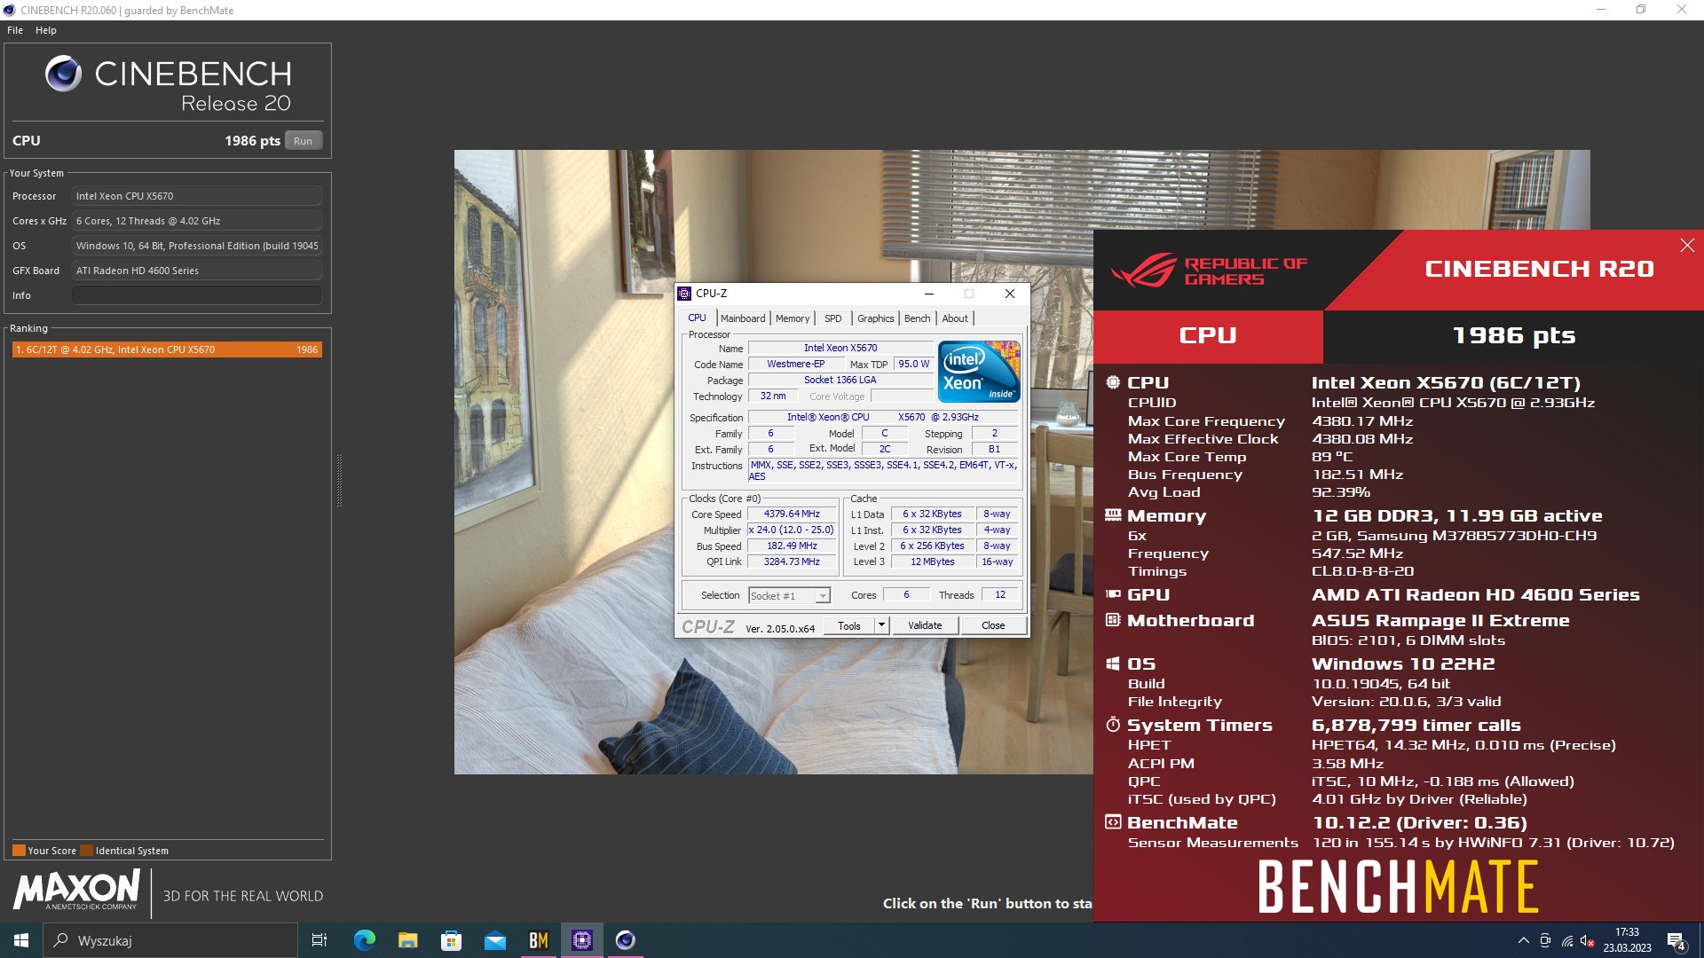Viewport: 1704px width, 958px height.
Task: Open the notification center icon
Action: pyautogui.click(x=1676, y=940)
